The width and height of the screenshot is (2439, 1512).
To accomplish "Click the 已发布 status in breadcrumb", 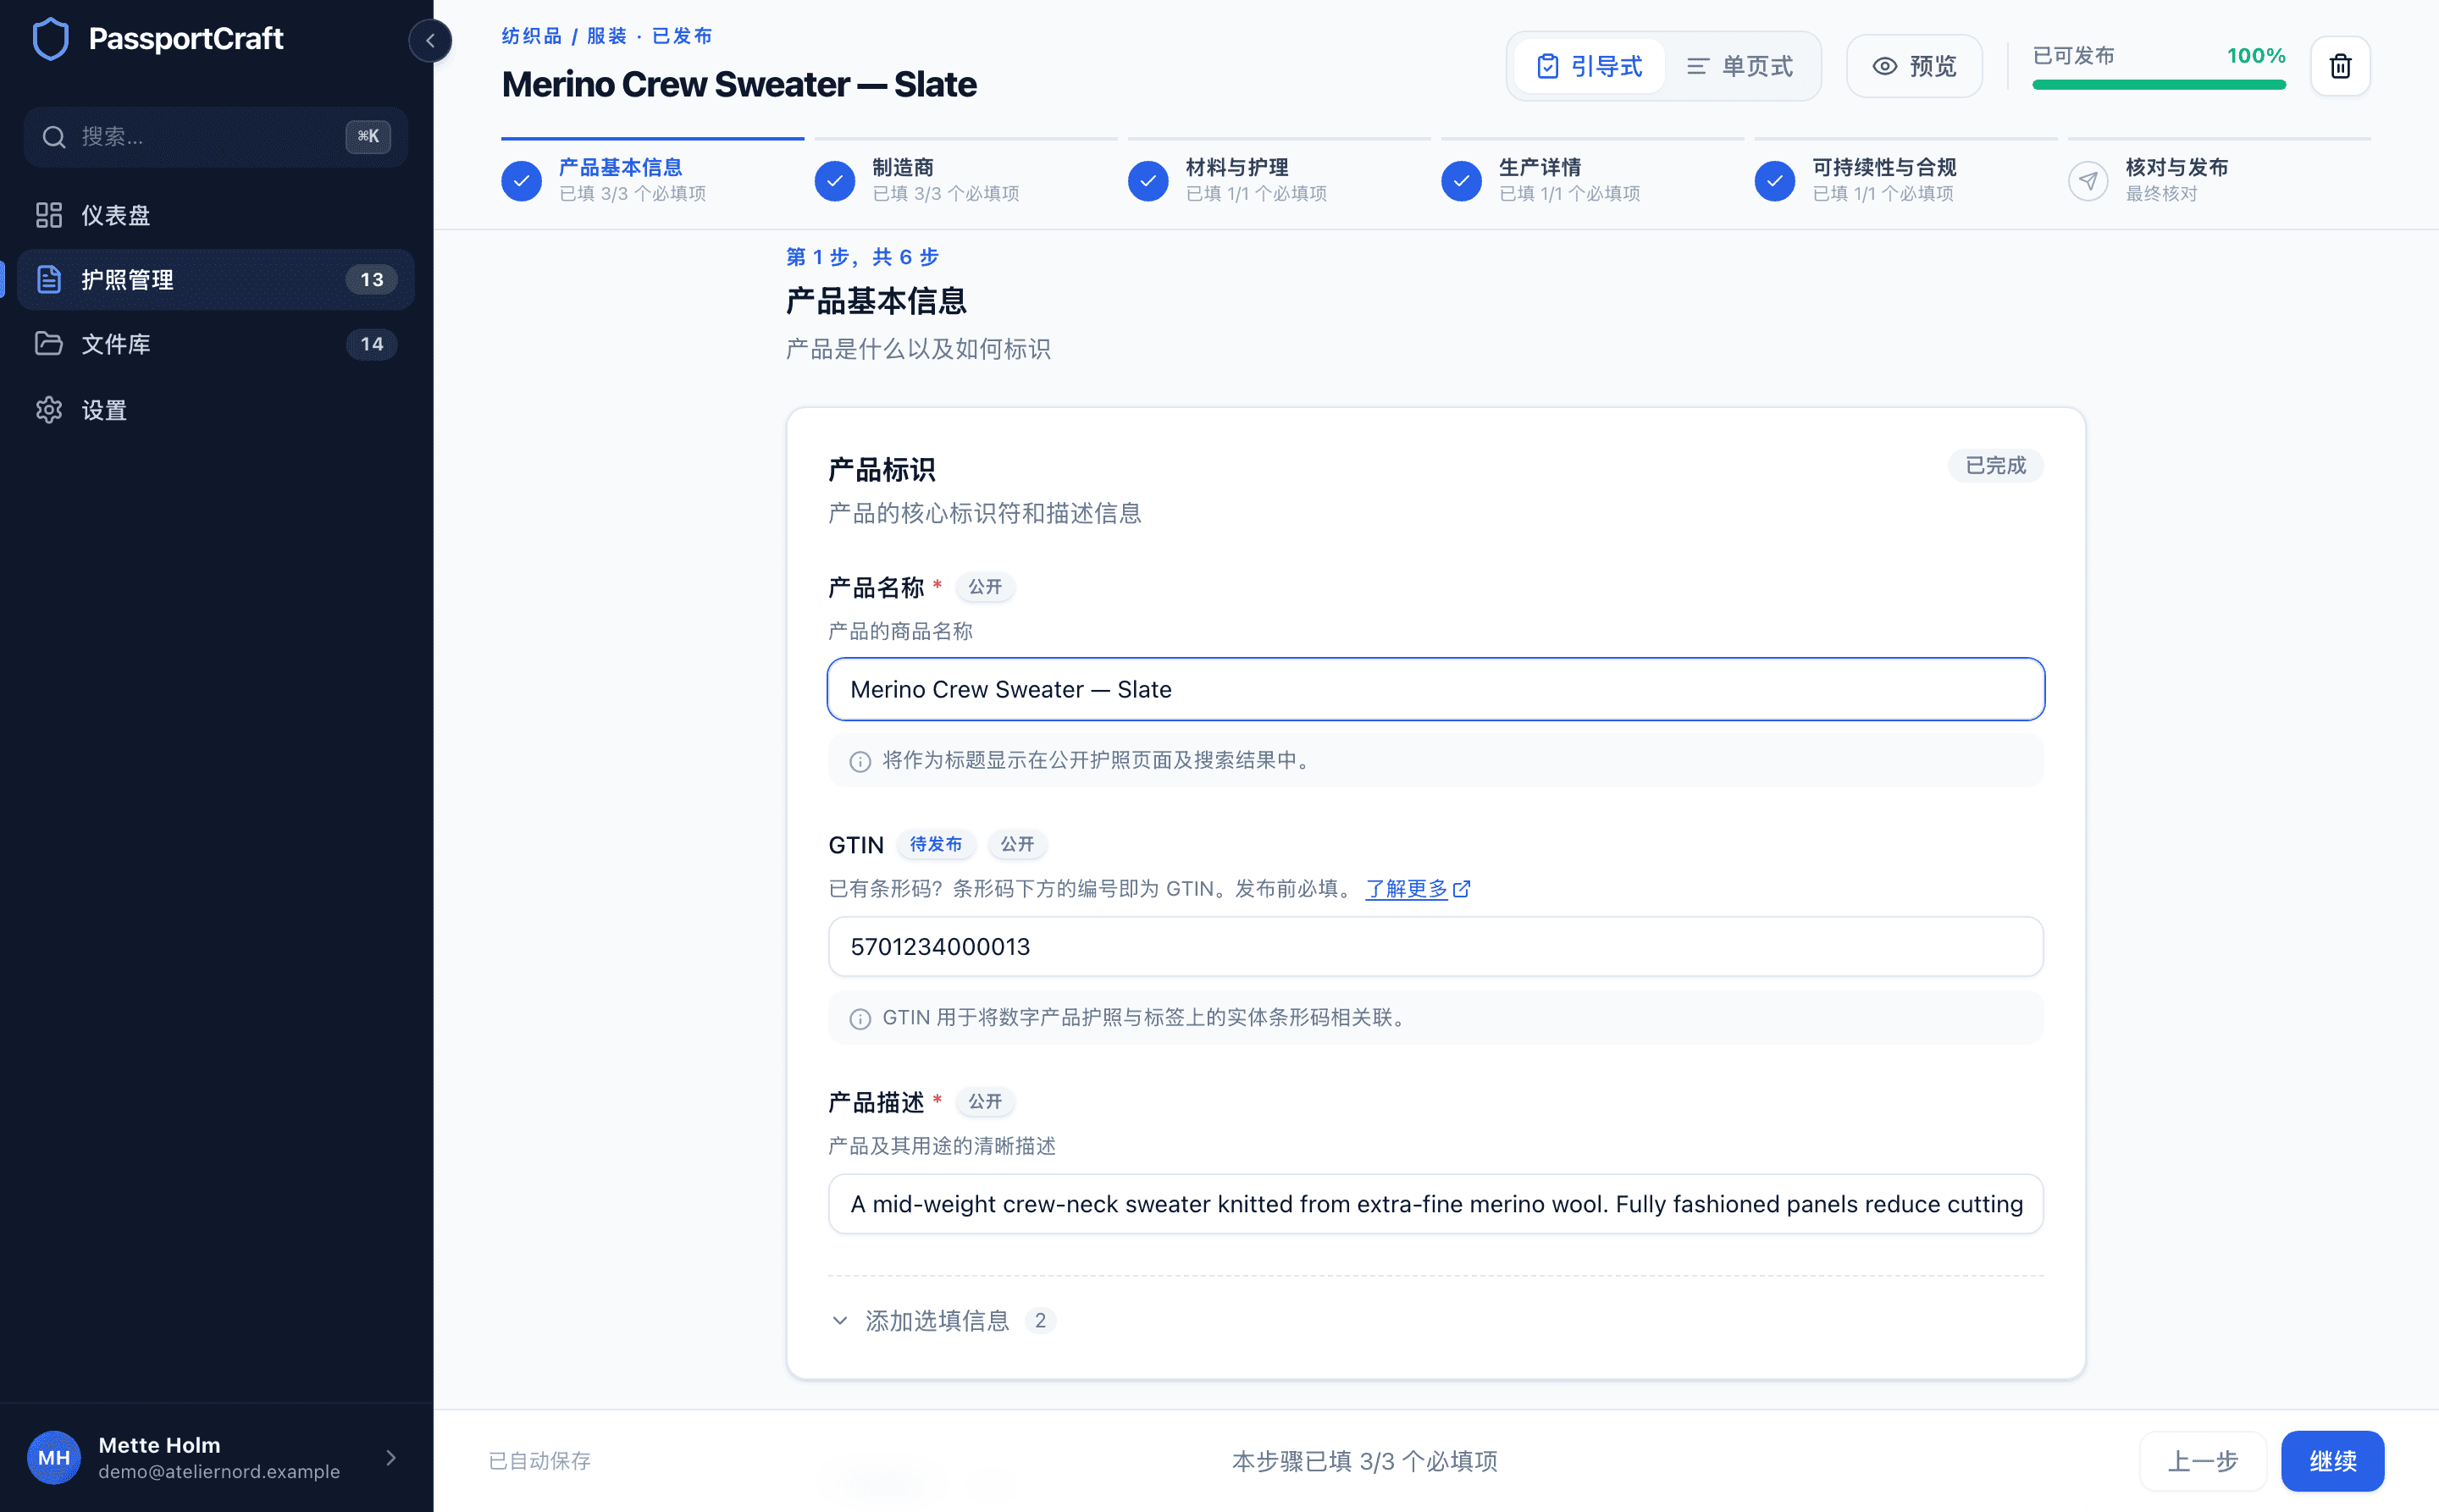I will (x=683, y=36).
